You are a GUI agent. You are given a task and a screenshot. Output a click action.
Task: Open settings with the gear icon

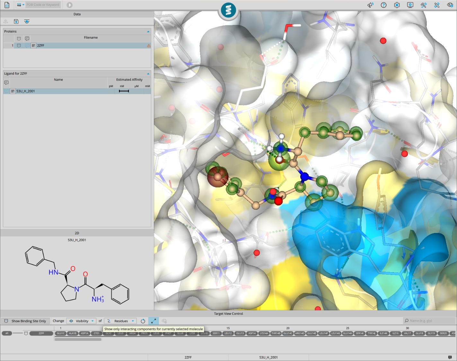click(x=397, y=5)
